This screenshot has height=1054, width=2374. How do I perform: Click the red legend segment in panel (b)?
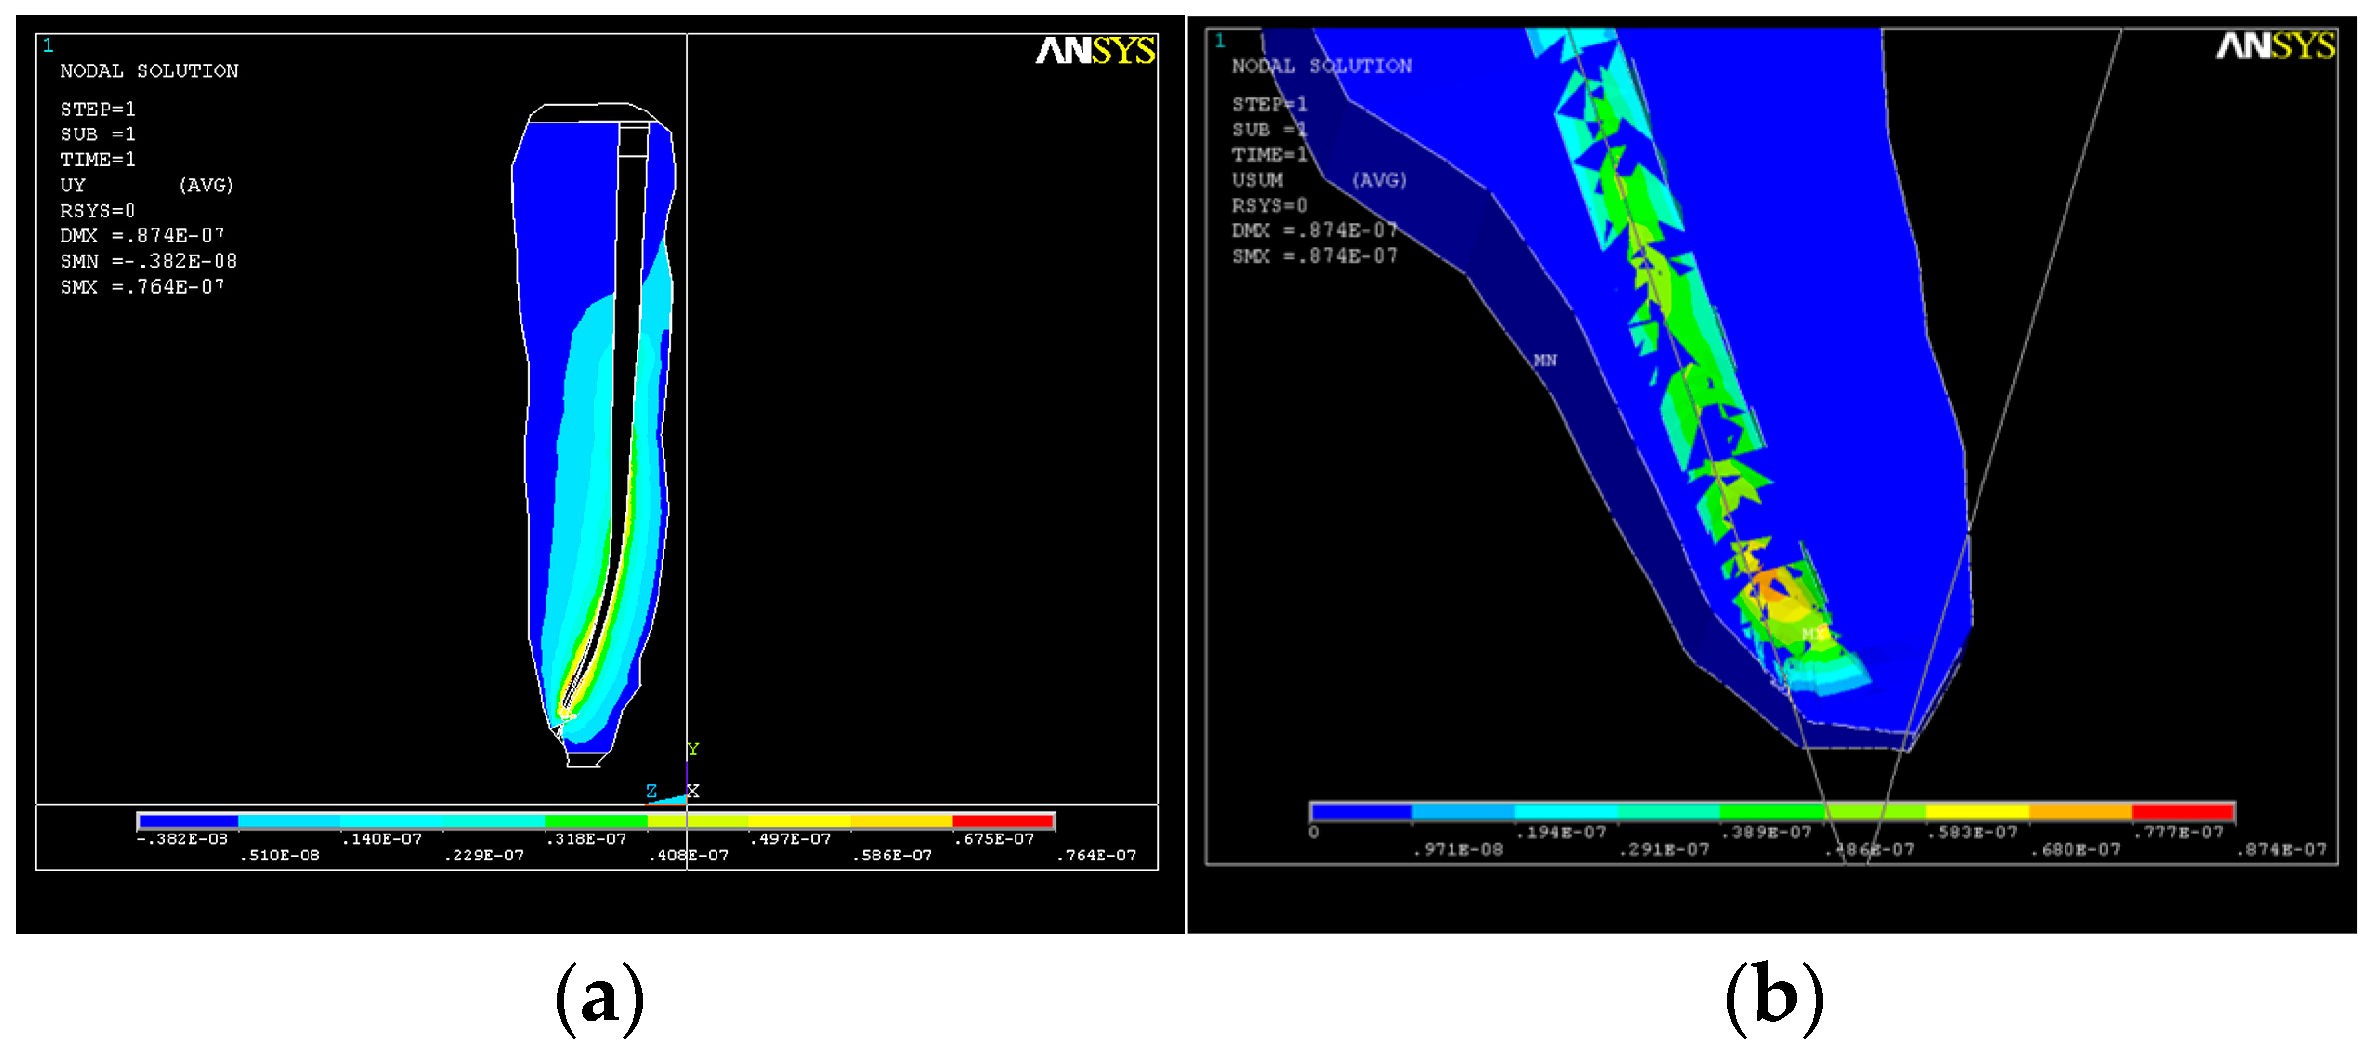pyautogui.click(x=2182, y=812)
